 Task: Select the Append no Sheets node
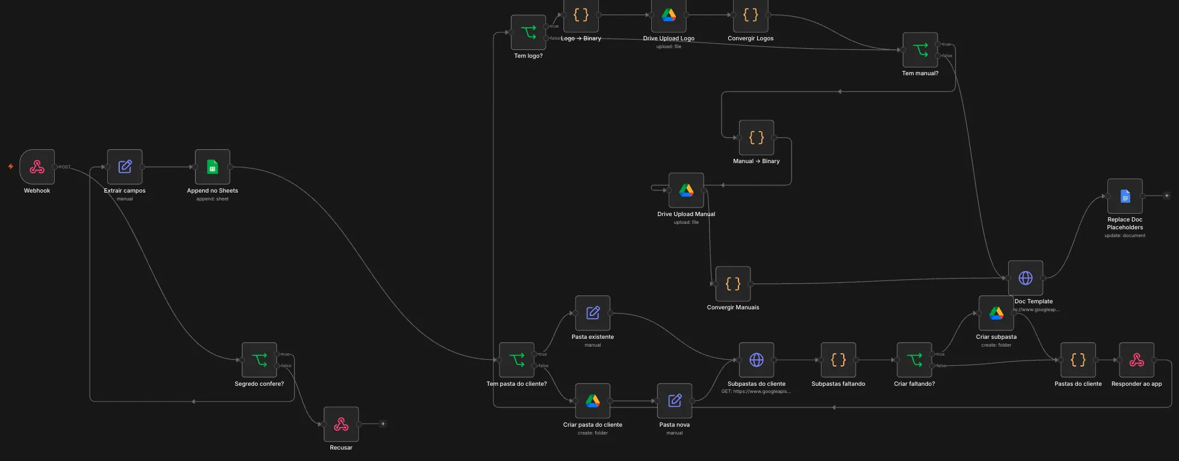[x=212, y=167]
